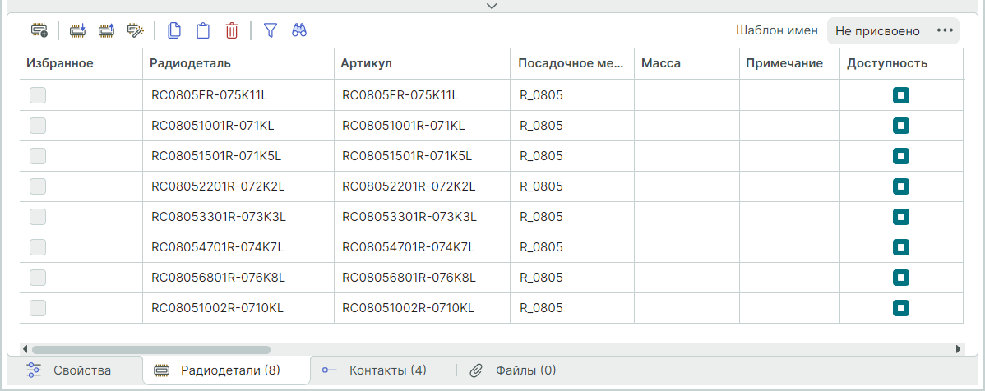Check the favorite box for RC08052201R-072K2L
This screenshot has height=391, width=985.
pyautogui.click(x=38, y=186)
